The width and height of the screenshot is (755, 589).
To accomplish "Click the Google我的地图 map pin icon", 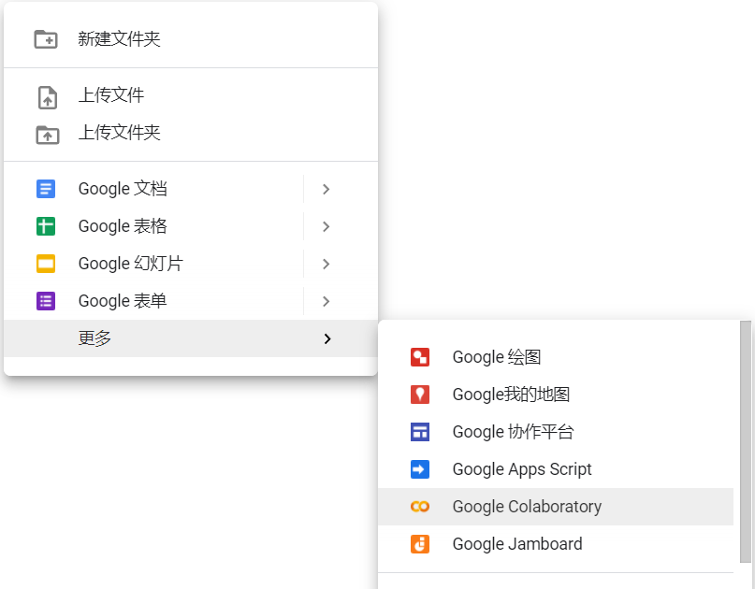I will pyautogui.click(x=421, y=395).
